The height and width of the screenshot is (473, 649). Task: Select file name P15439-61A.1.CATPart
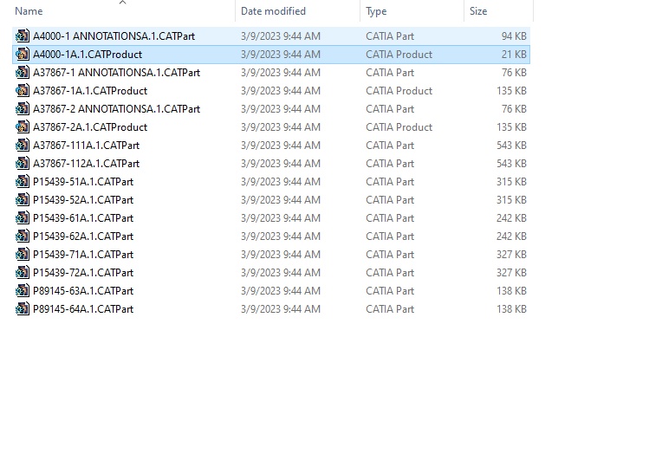point(83,218)
